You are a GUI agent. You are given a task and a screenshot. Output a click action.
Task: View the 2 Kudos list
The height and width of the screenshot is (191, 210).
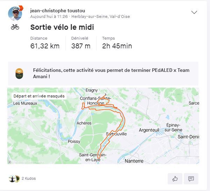(x=29, y=178)
